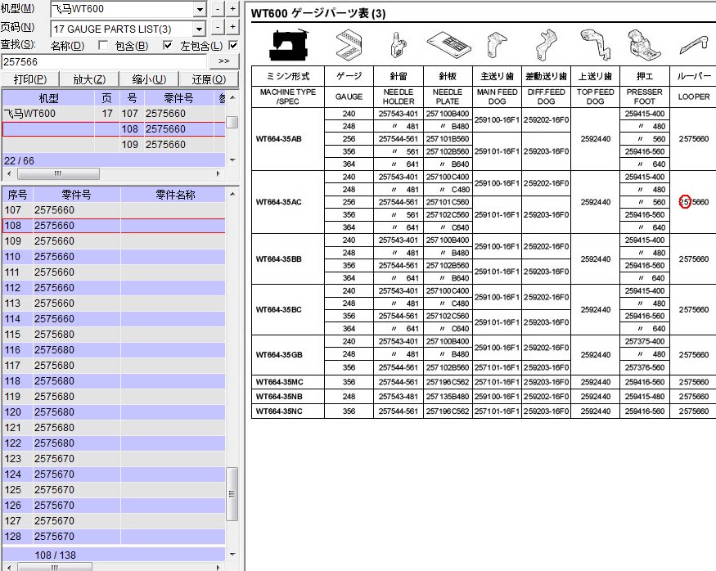Click the 缩小(U) zoom out button
Screen dimensions: 716x571
[149, 79]
